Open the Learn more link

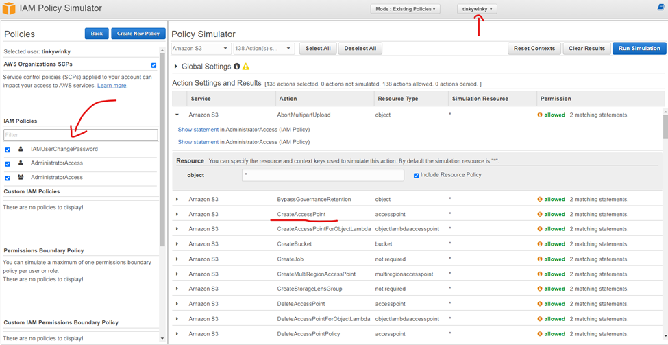[x=112, y=85]
